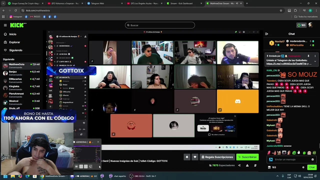Open the chat gift shop icon
The height and width of the screenshot is (180, 320).
(269, 167)
